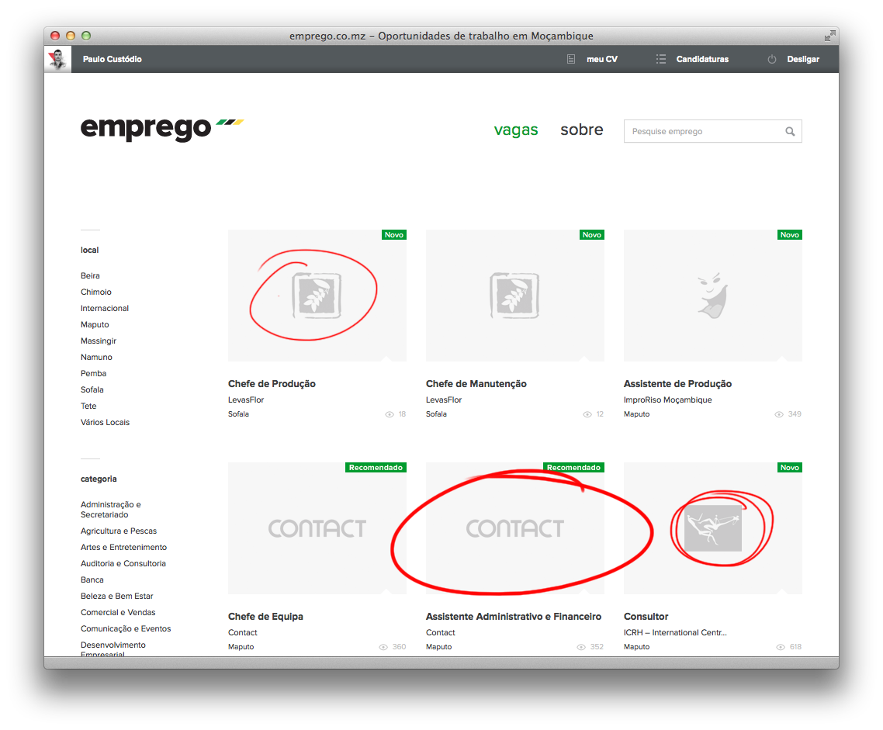Open Candidaturas in the top bar

(x=702, y=59)
